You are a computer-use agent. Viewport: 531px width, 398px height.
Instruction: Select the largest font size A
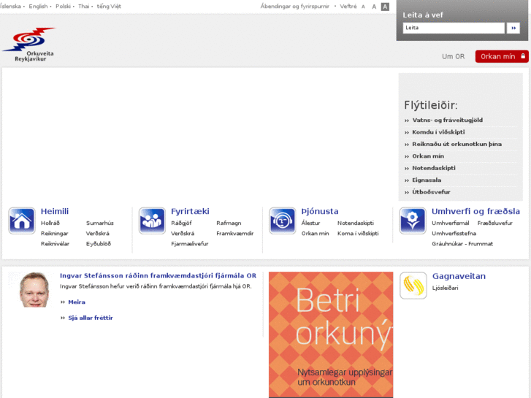click(x=385, y=7)
